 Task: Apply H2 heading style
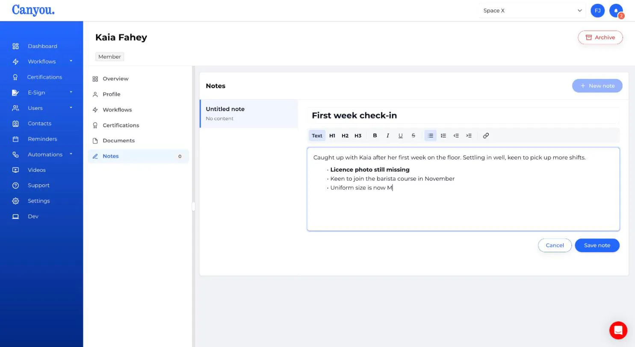(345, 135)
